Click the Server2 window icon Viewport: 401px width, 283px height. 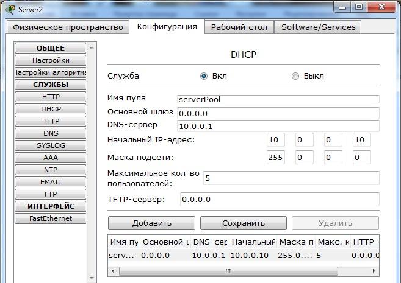coord(10,9)
